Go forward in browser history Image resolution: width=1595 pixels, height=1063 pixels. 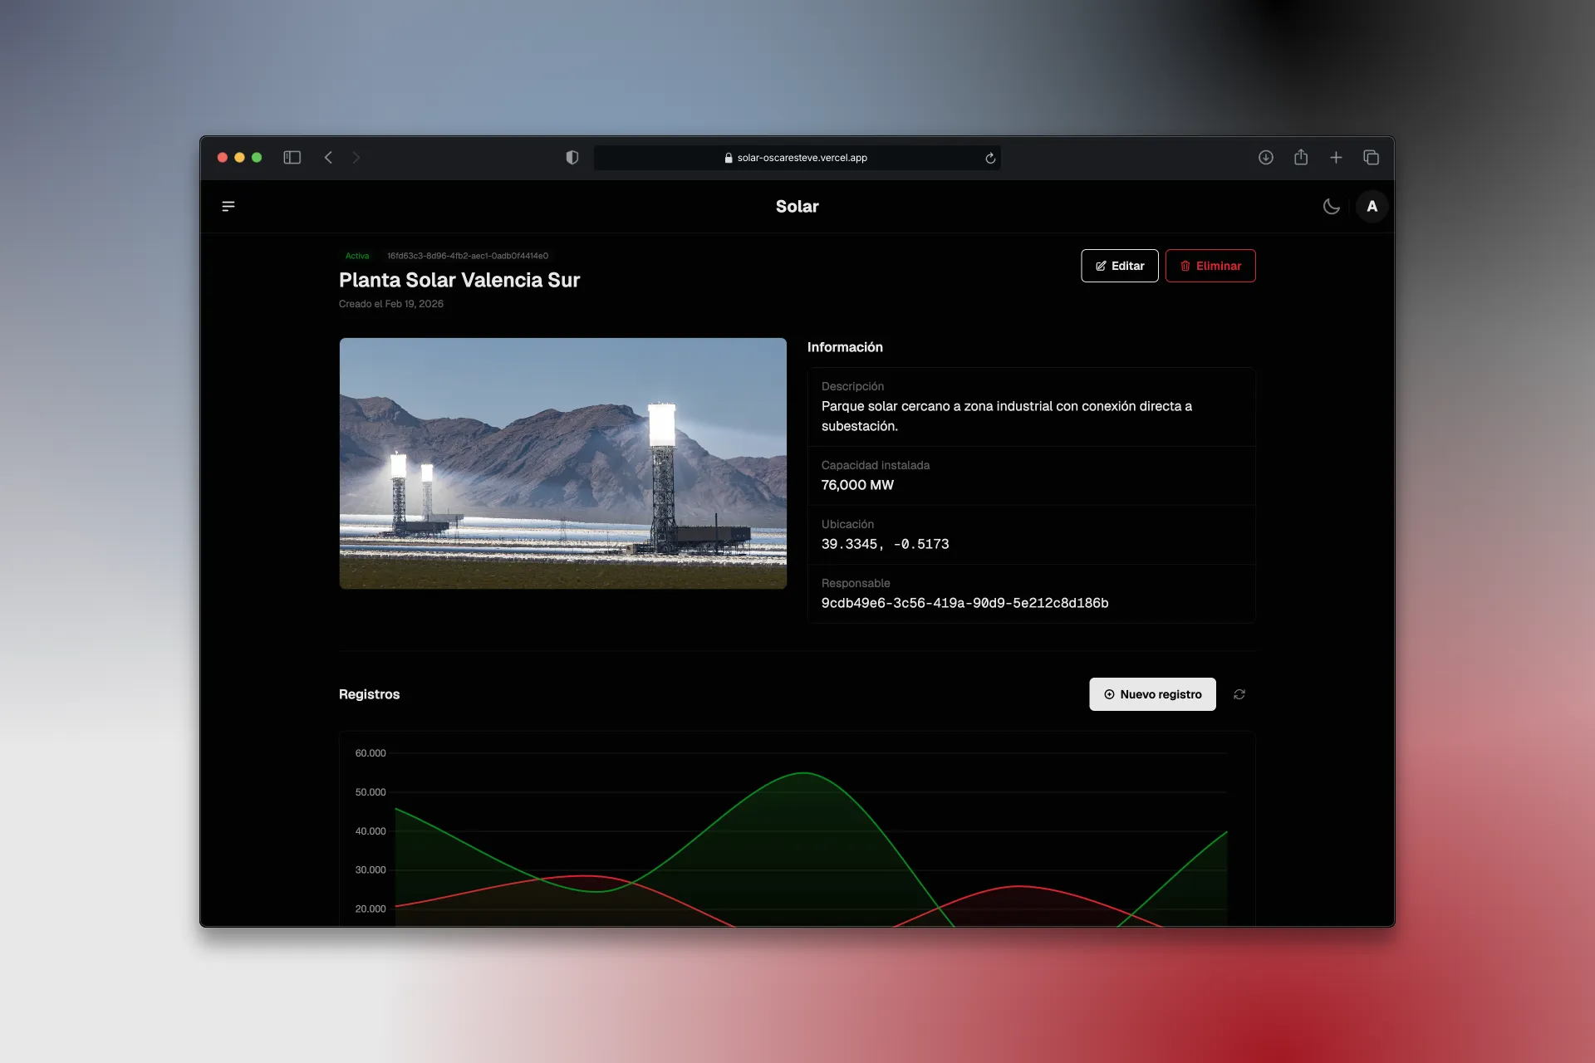356,158
